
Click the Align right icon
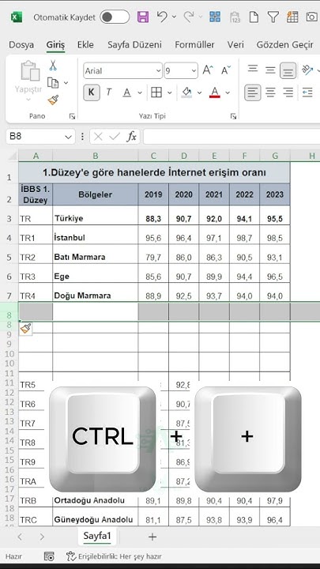(288, 92)
